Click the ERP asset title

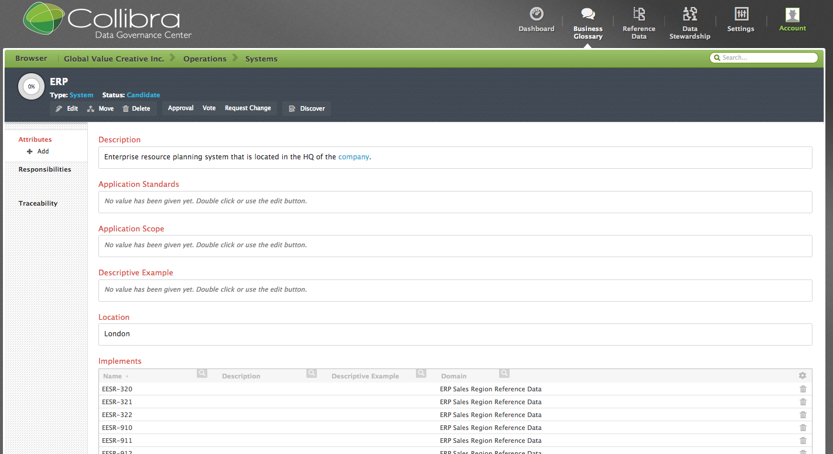coord(59,82)
